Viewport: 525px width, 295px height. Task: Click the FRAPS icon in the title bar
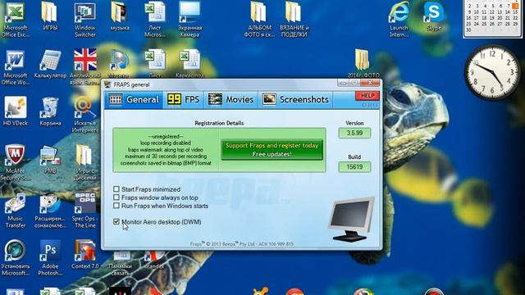[107, 84]
